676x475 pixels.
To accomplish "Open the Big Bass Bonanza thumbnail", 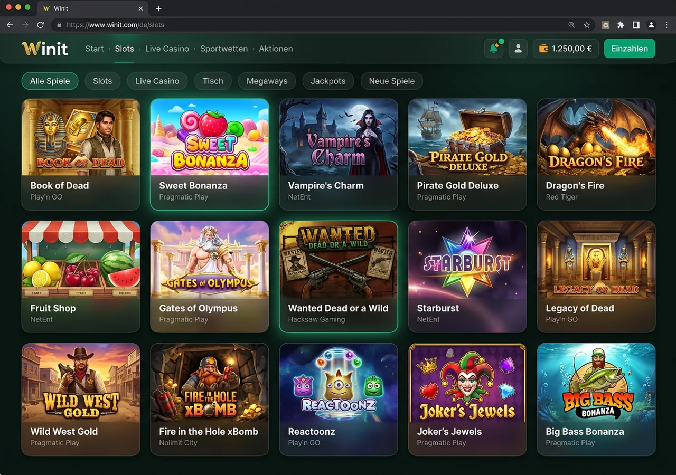I will (596, 383).
